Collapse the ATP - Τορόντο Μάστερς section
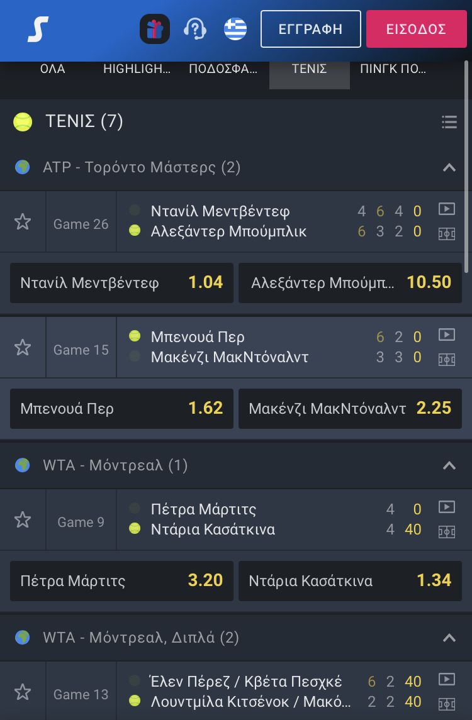 point(449,167)
